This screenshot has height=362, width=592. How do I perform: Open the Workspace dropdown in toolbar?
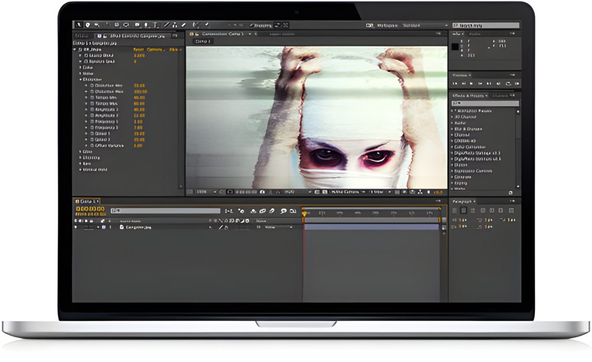pos(425,25)
